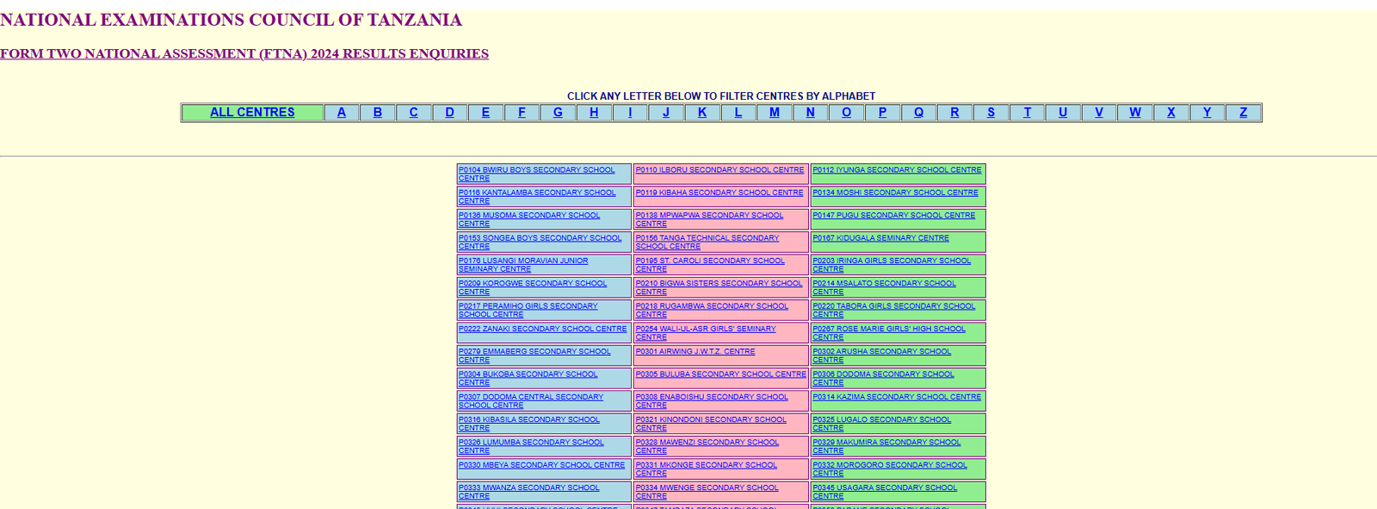This screenshot has width=1377, height=509.
Task: Open P0104 Bwiru Boys Secondary School Centre
Action: click(536, 170)
